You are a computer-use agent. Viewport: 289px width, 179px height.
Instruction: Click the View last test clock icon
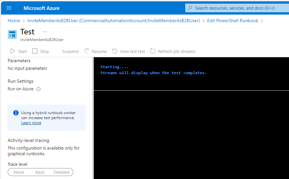pyautogui.click(x=115, y=51)
